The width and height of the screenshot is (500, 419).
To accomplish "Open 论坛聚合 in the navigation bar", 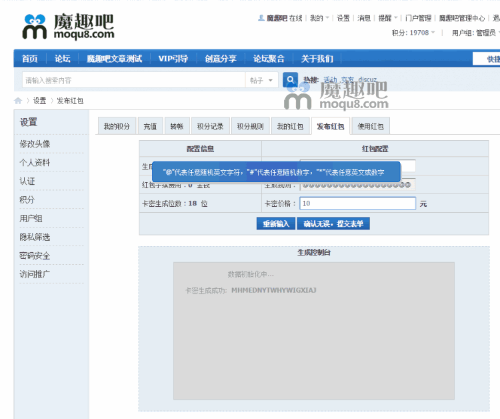I will pos(269,59).
